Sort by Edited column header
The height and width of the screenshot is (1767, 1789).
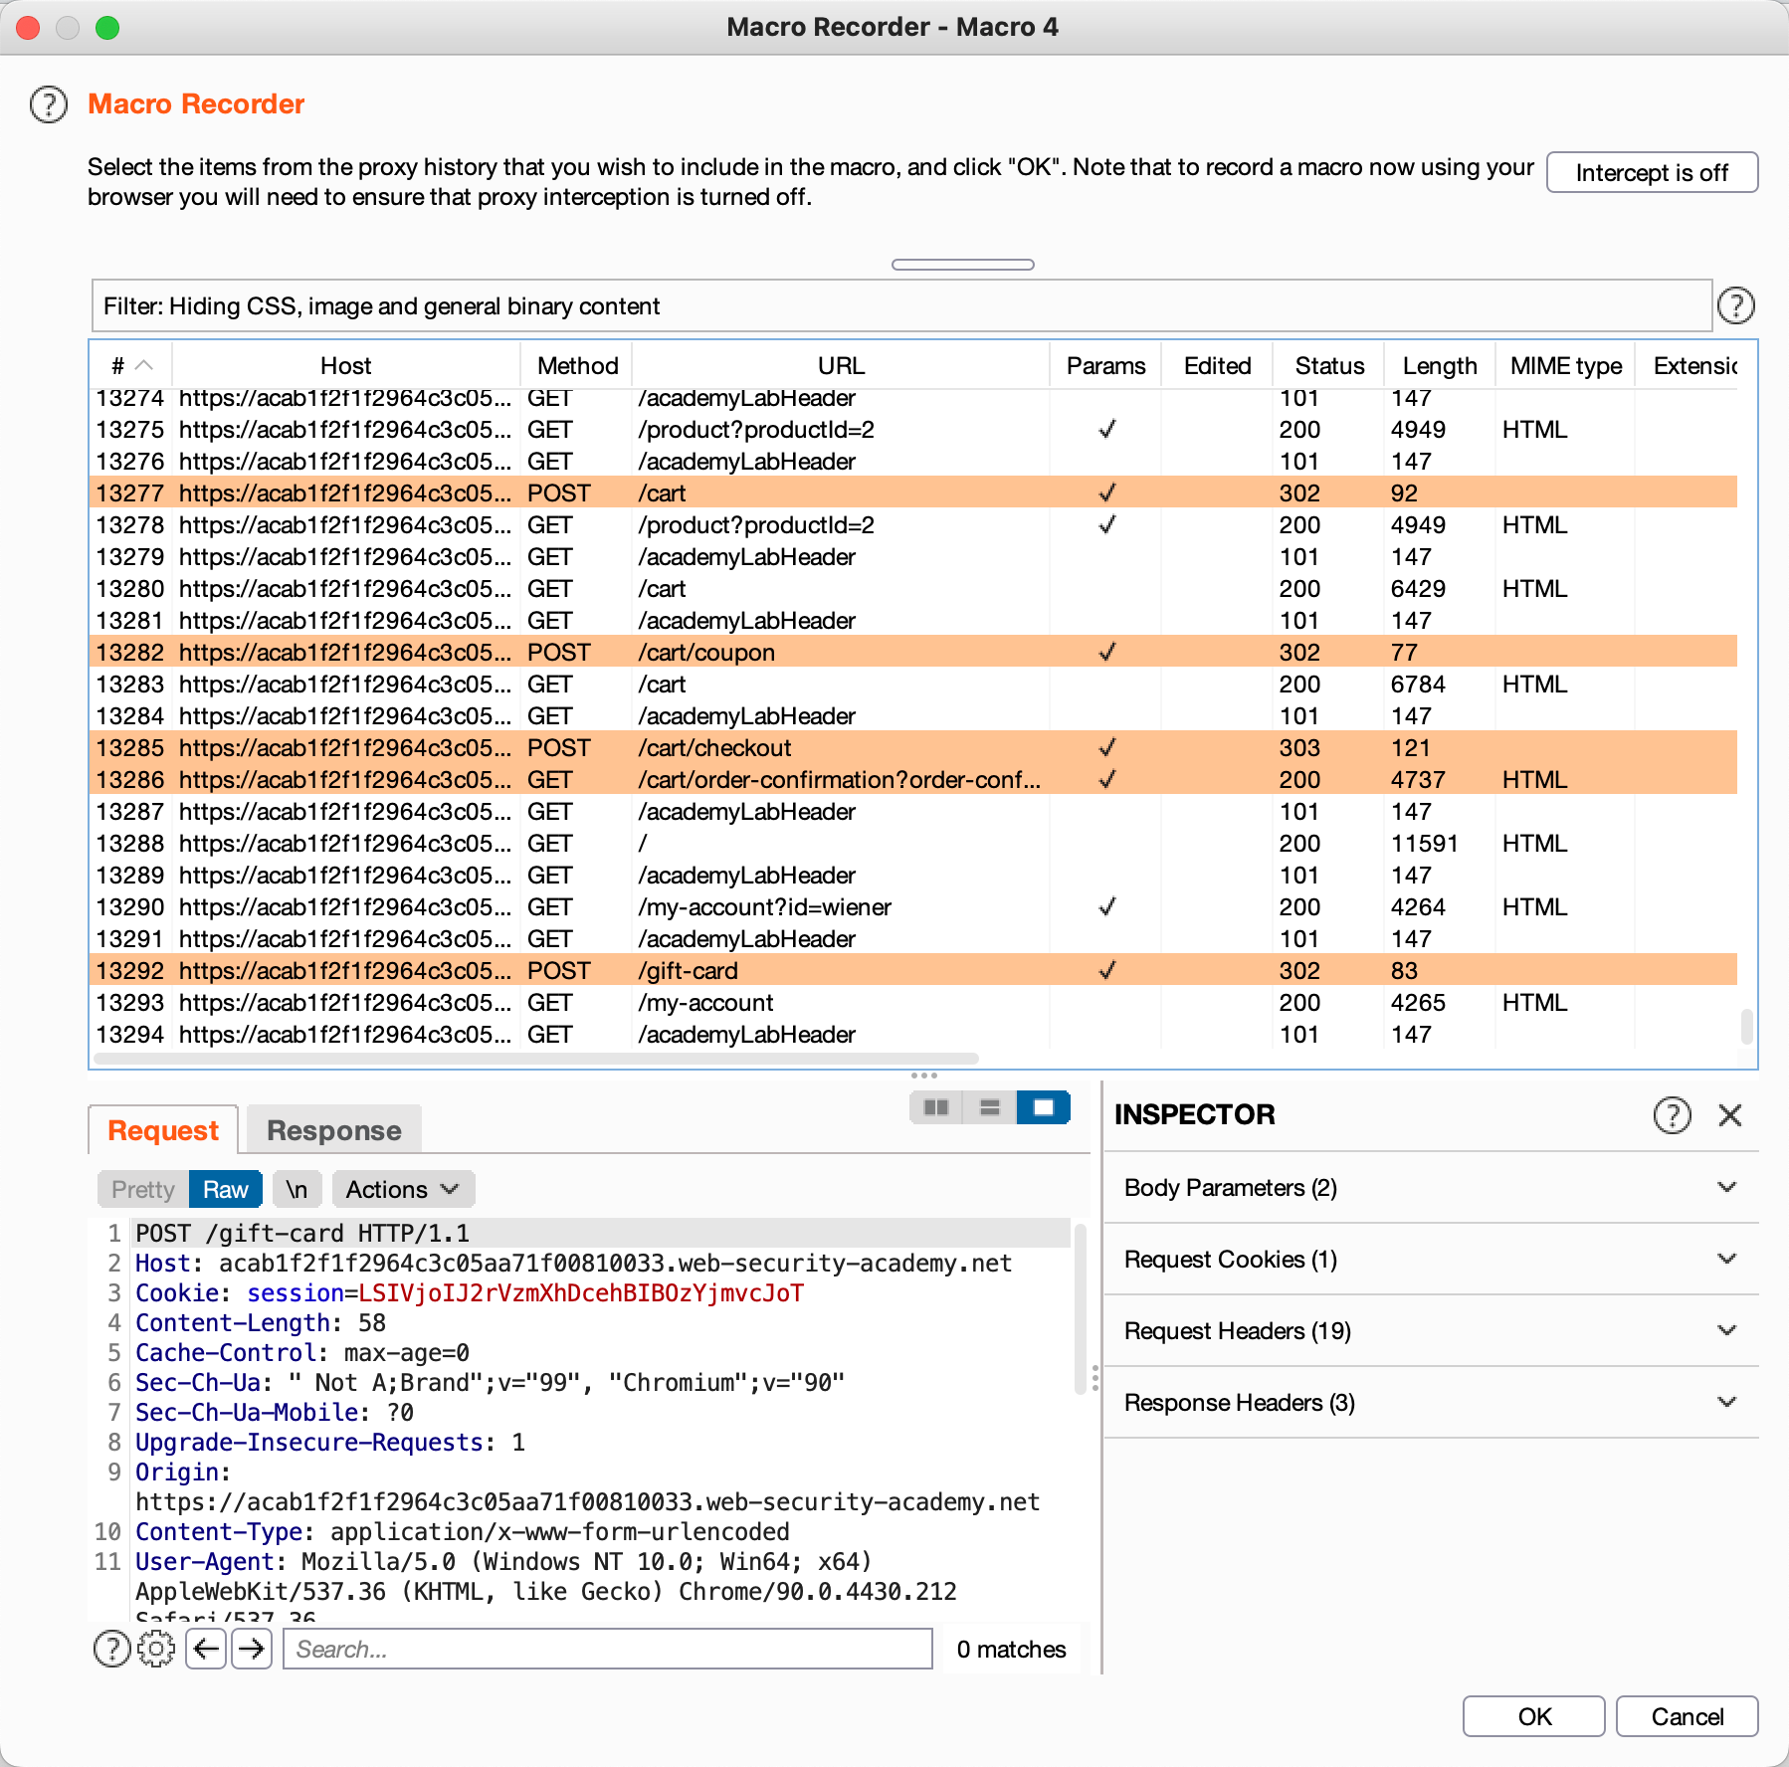coord(1217,365)
